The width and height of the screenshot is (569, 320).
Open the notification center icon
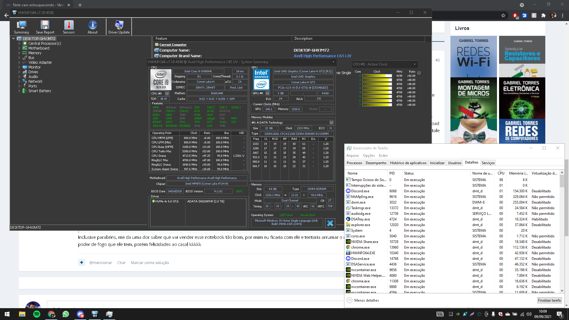pyautogui.click(x=560, y=314)
